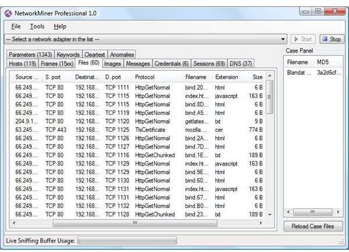The height and width of the screenshot is (252, 349).
Task: Sort by the D. port column header
Action: pyautogui.click(x=117, y=77)
